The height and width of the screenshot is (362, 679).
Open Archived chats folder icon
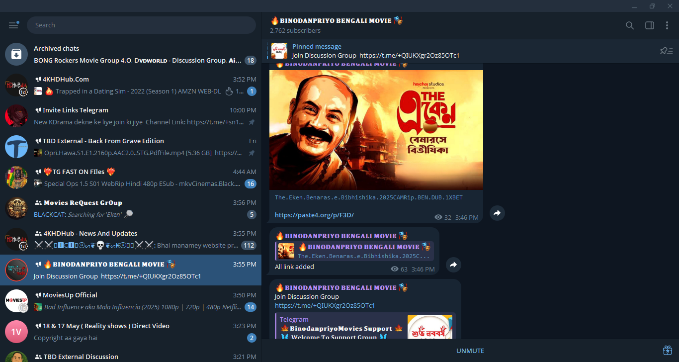(16, 54)
